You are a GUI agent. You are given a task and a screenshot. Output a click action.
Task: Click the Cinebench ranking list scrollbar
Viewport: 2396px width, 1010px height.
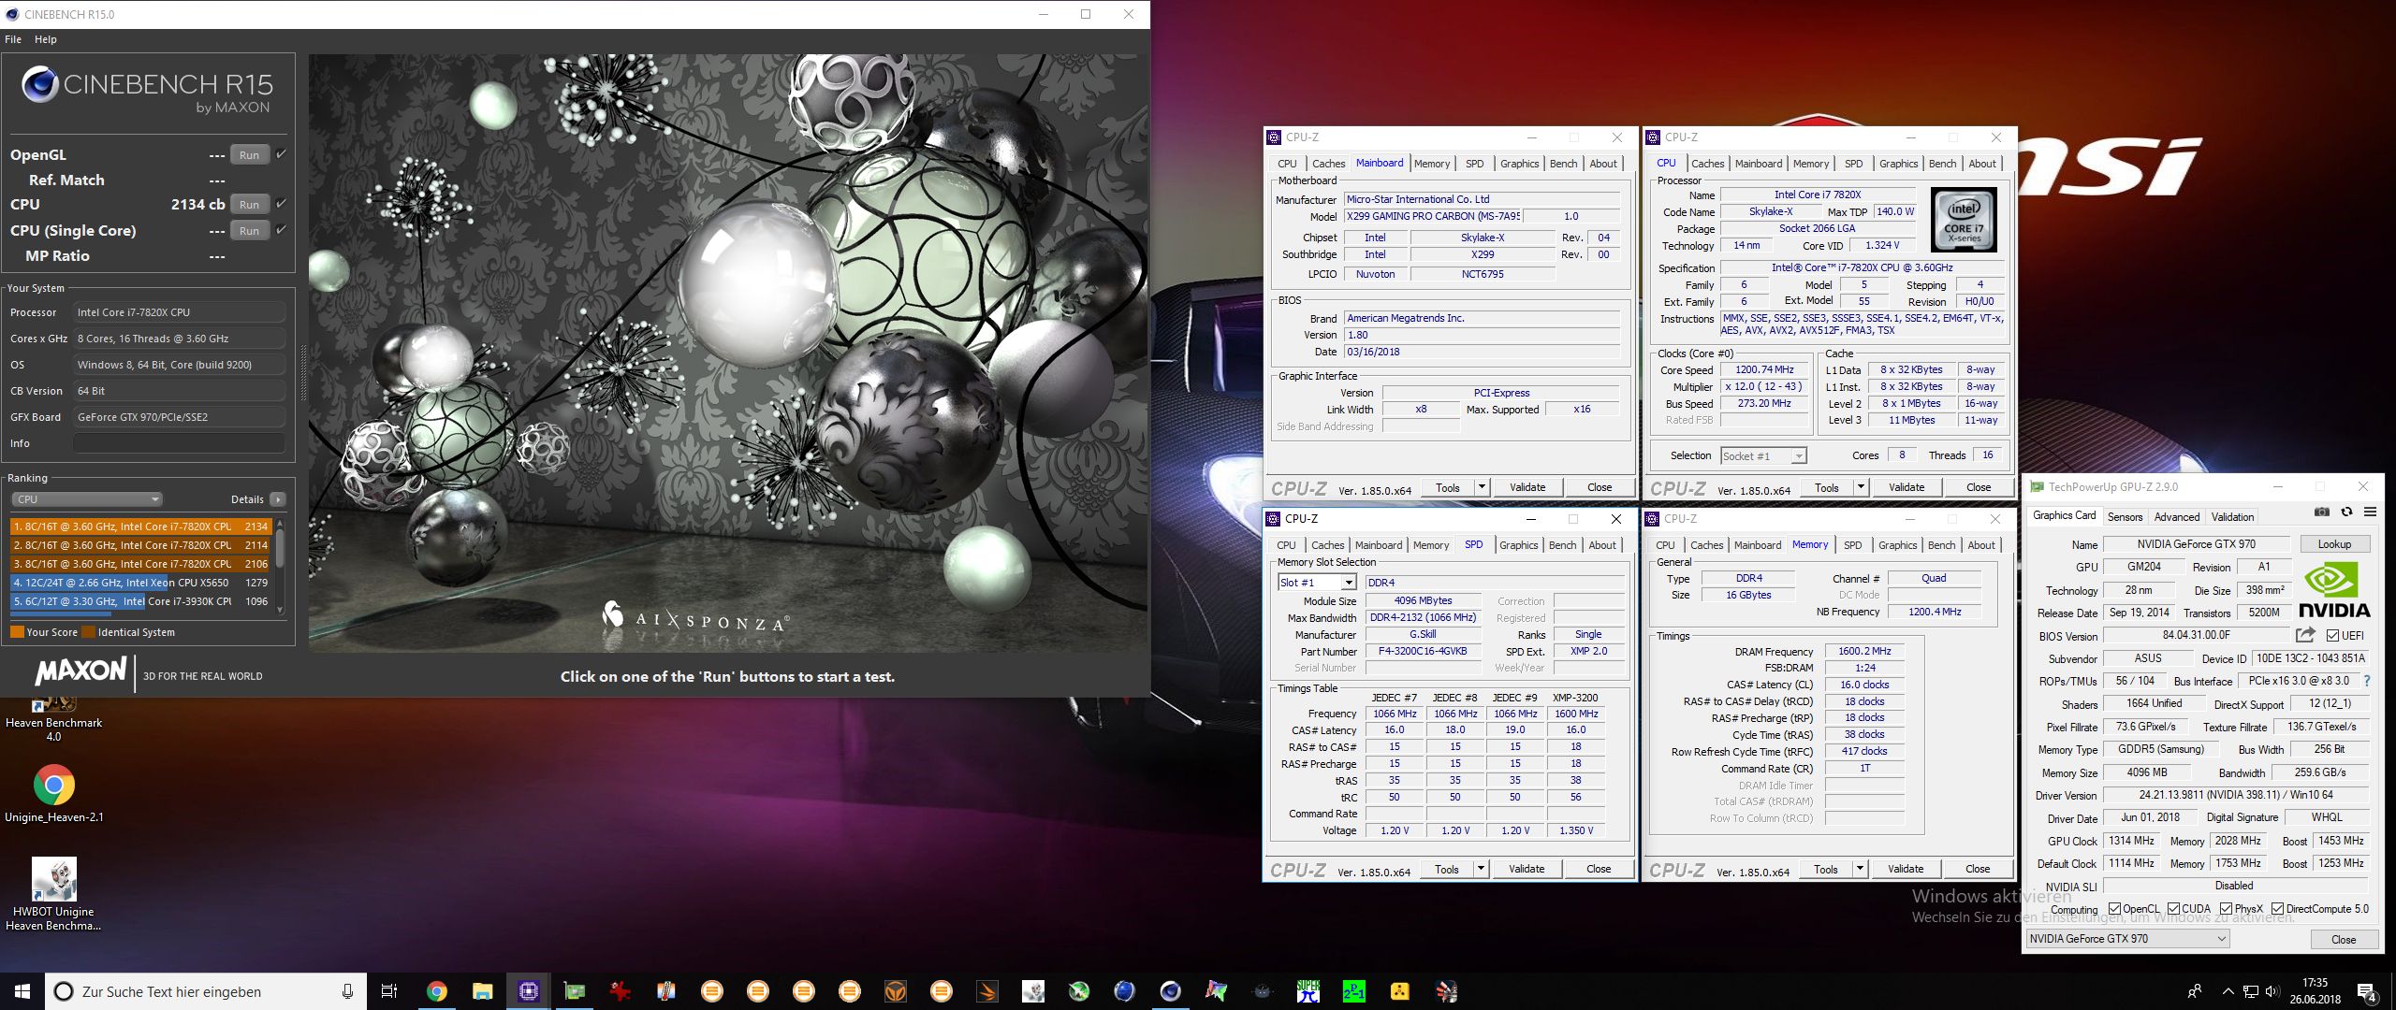pyautogui.click(x=280, y=566)
